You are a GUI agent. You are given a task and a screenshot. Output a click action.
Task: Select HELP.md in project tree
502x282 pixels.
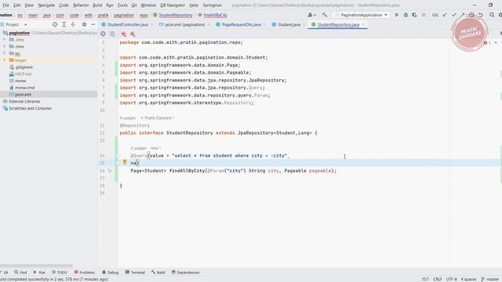(x=23, y=74)
